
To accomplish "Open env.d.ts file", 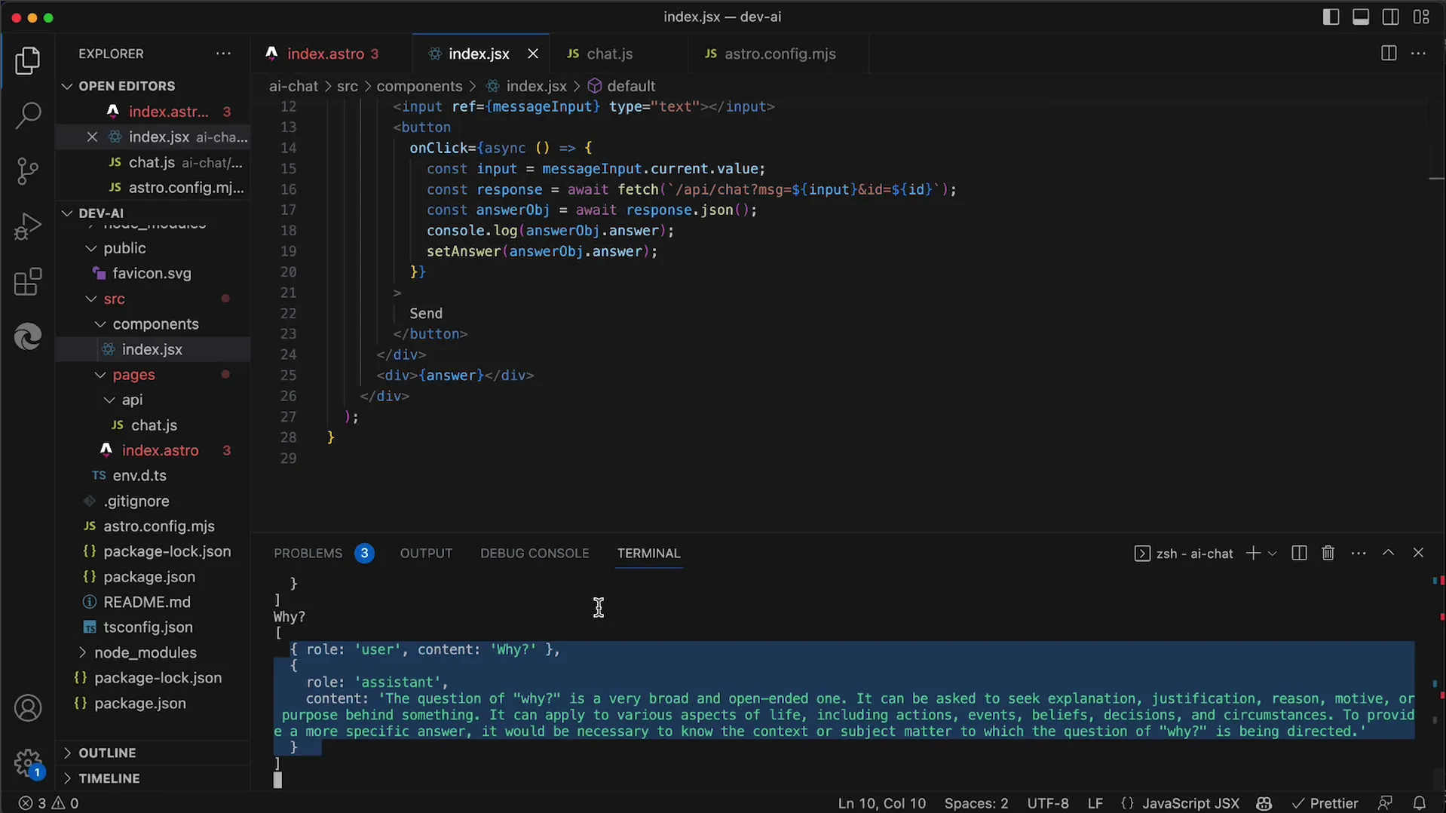I will [x=139, y=476].
